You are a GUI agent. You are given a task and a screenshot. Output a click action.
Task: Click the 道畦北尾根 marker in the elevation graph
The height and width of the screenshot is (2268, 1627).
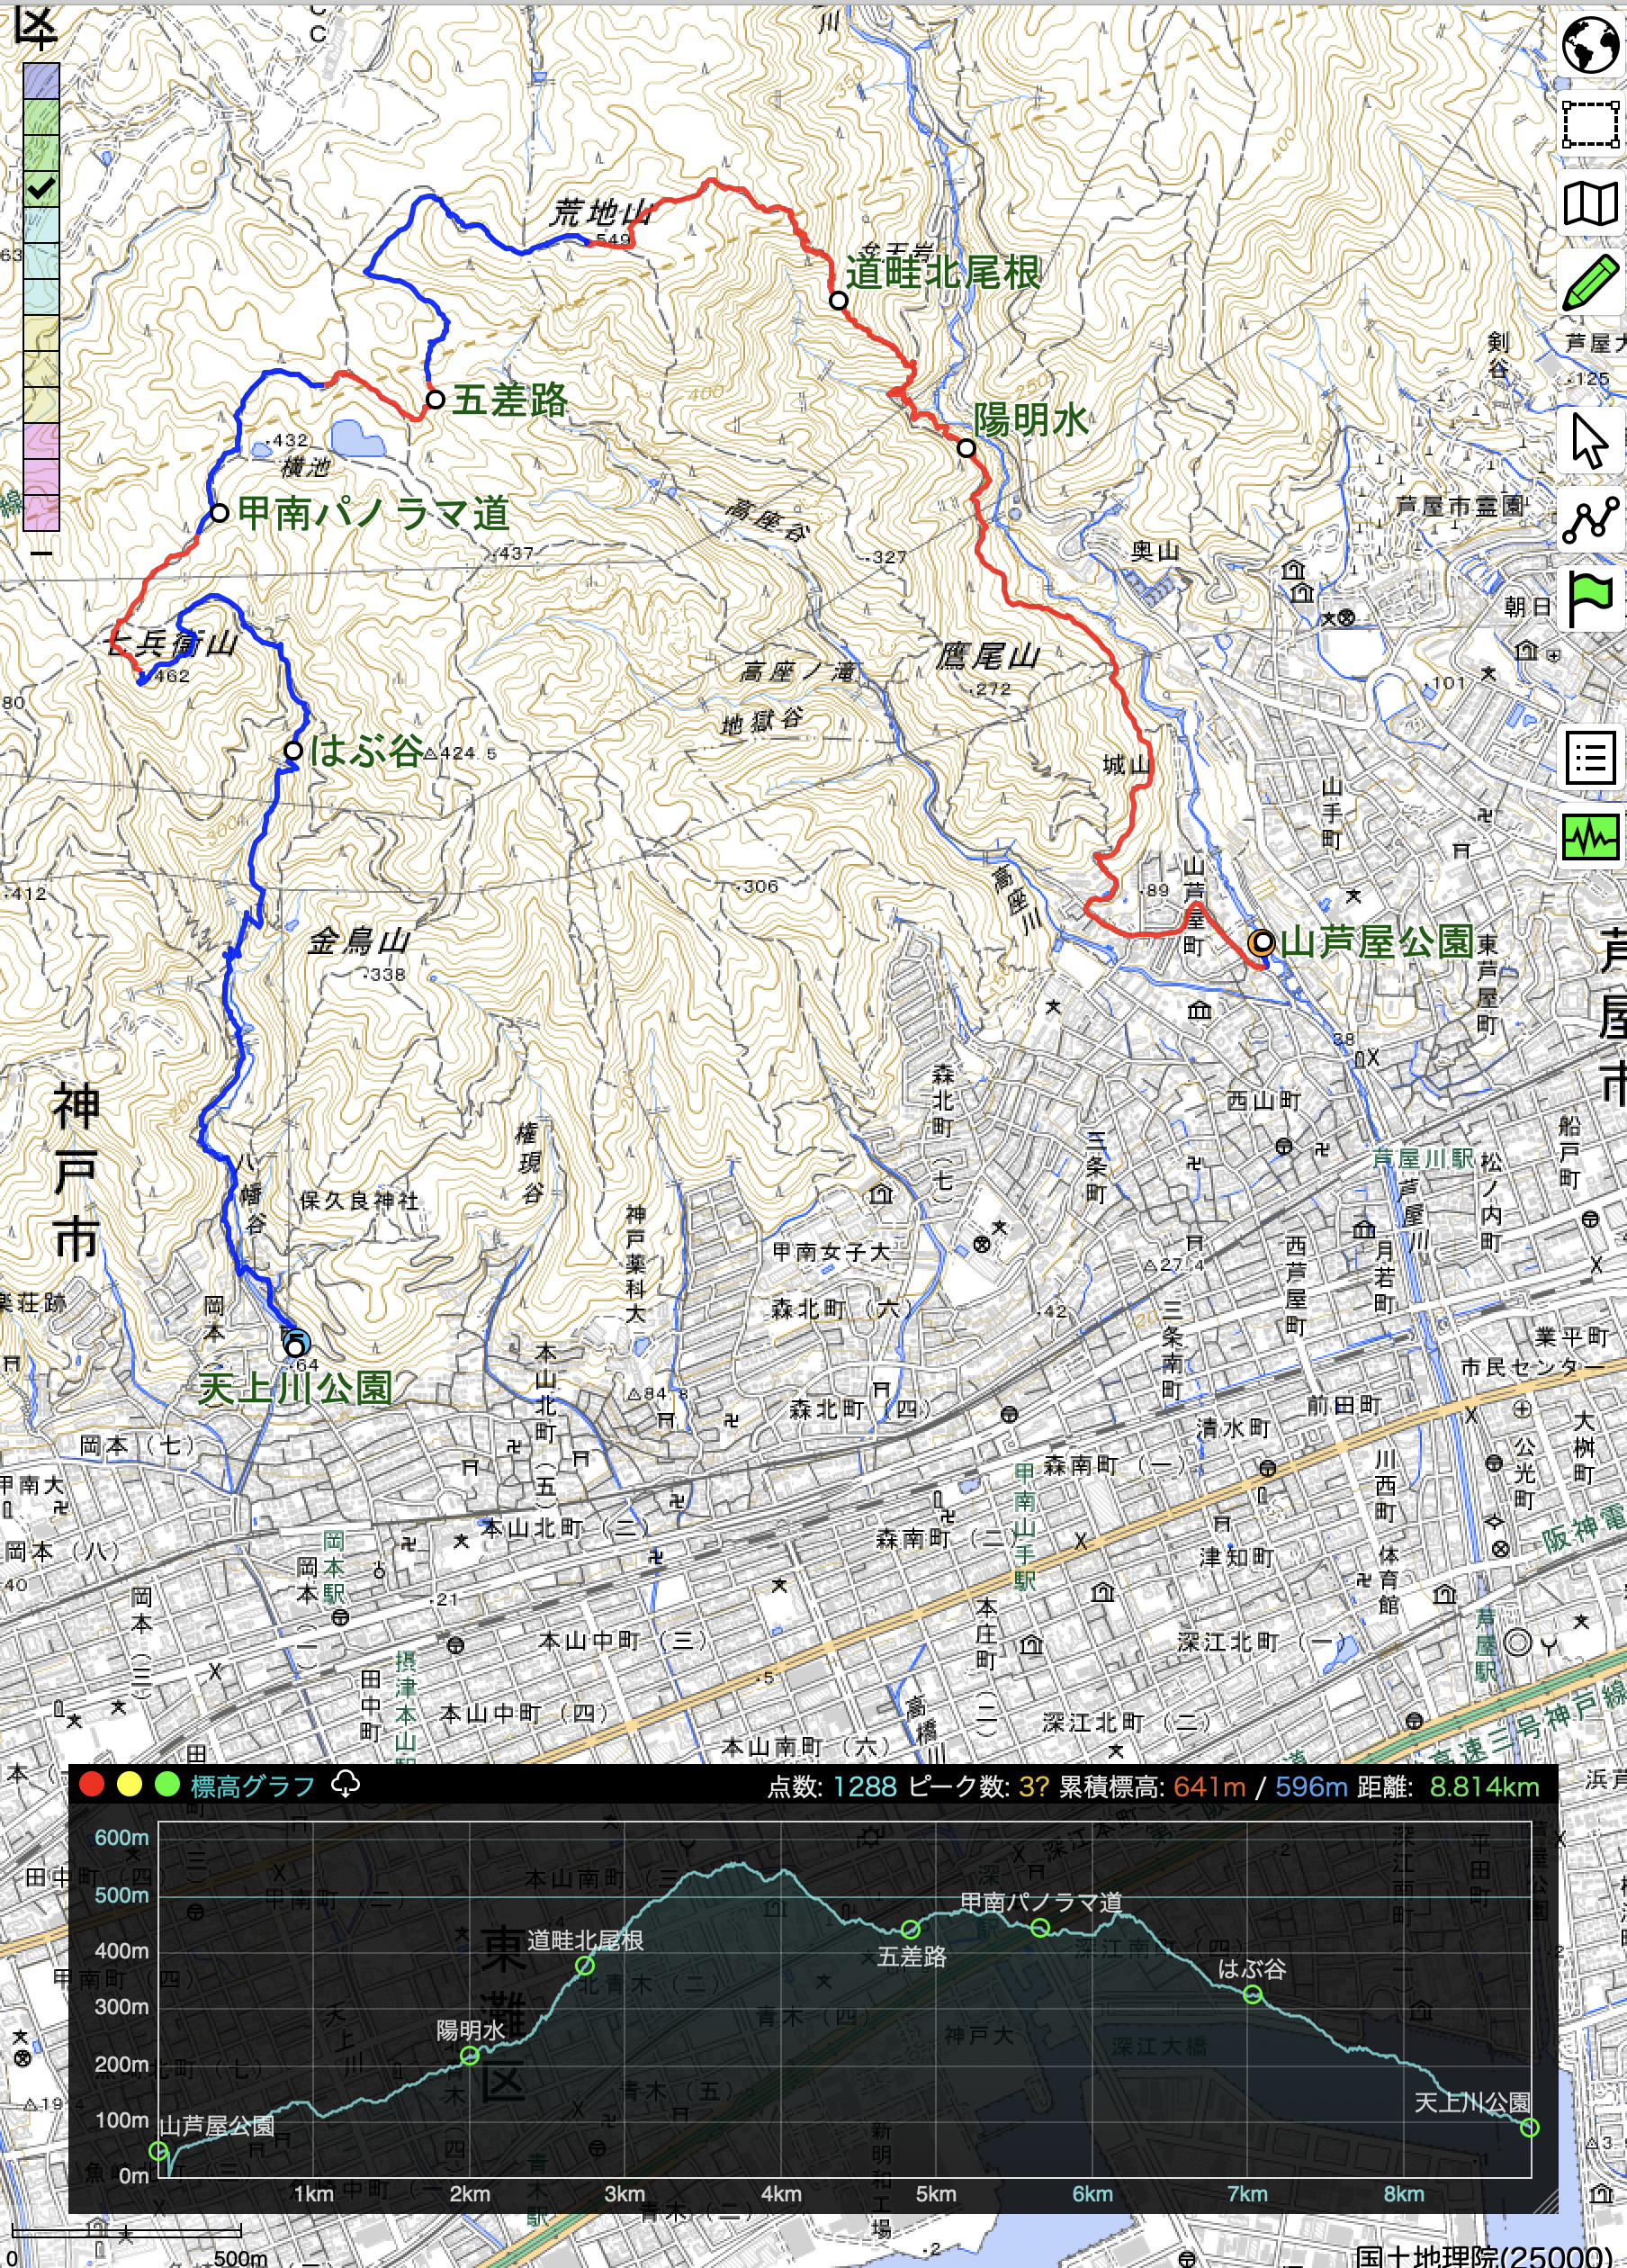click(x=585, y=1965)
